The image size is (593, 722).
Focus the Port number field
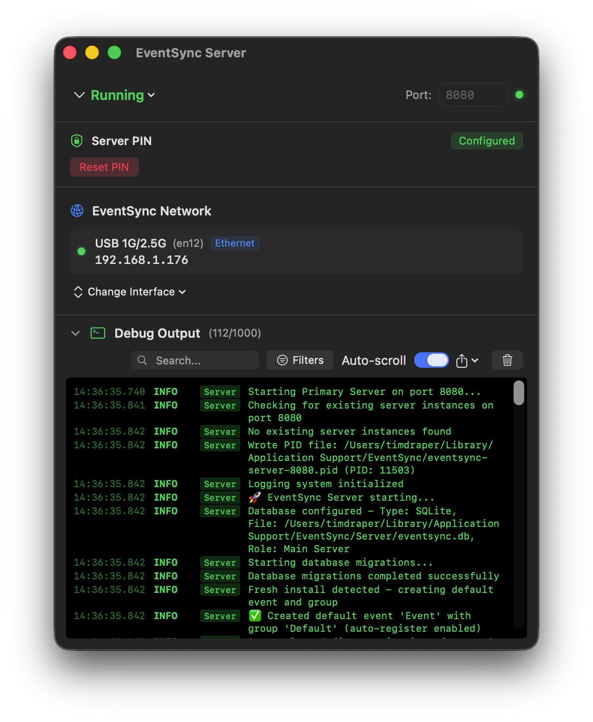[473, 95]
